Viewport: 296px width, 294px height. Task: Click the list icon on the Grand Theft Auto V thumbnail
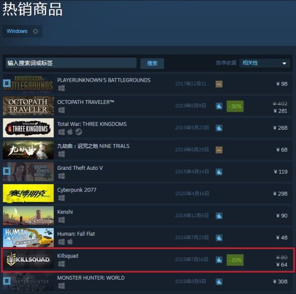6,171
